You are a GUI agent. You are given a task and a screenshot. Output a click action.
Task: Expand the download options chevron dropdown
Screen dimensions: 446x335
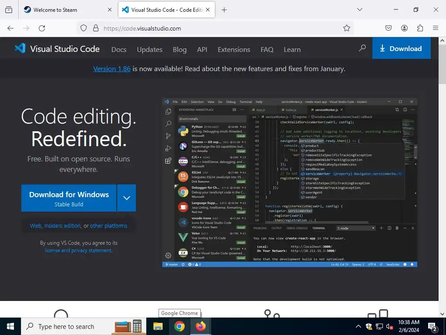tap(127, 198)
